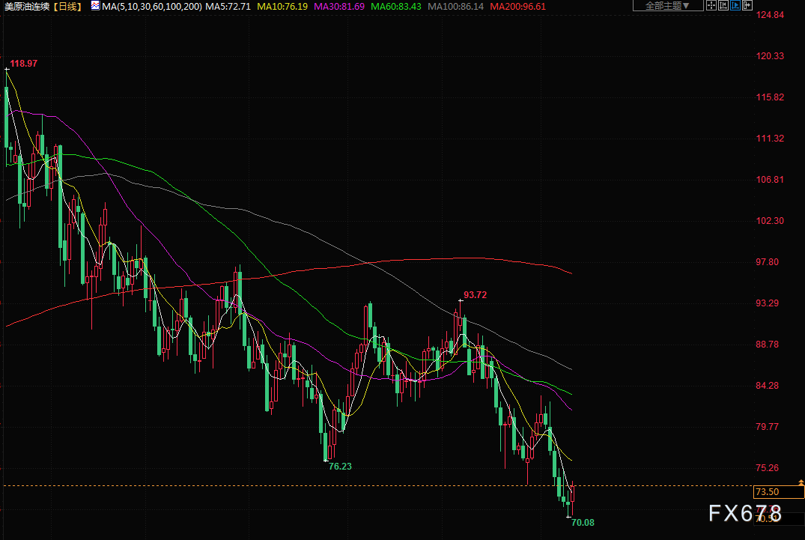
Task: Click the 93.29 axis price label
Action: [x=767, y=303]
